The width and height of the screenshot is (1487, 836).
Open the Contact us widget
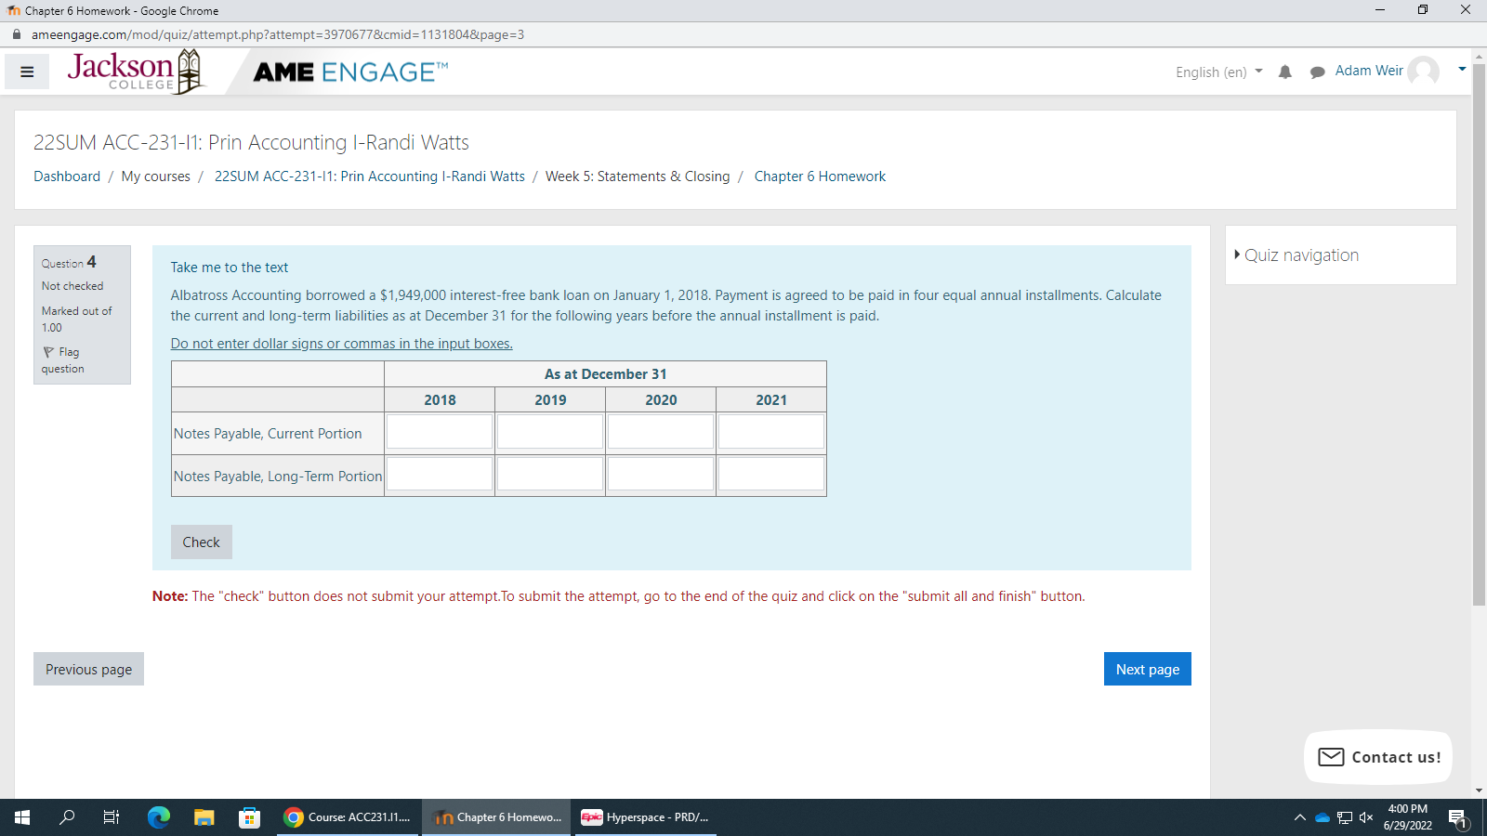tap(1378, 757)
